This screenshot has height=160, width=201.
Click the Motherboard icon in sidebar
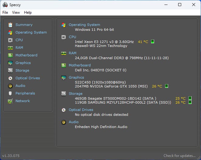pyautogui.click(x=10, y=55)
